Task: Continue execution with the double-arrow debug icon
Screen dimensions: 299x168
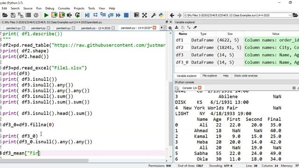Action: pos(118,15)
